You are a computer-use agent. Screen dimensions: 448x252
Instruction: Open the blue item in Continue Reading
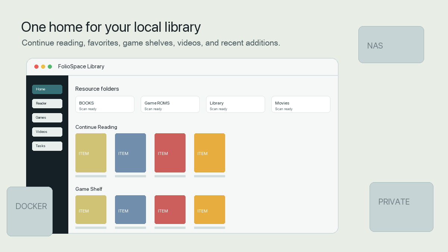point(130,153)
